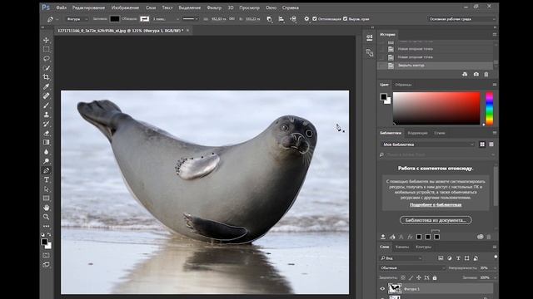Toggle lock all padlock in Layers
This screenshot has width=533, height=299.
tap(435, 277)
